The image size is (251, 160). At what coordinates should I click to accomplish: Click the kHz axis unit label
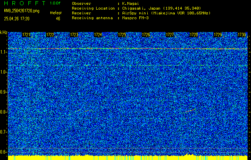tap(4, 32)
